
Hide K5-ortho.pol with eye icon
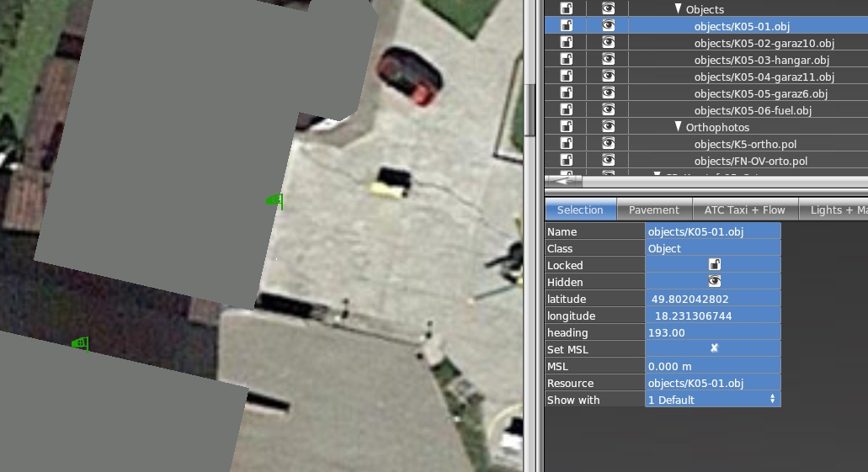[609, 144]
